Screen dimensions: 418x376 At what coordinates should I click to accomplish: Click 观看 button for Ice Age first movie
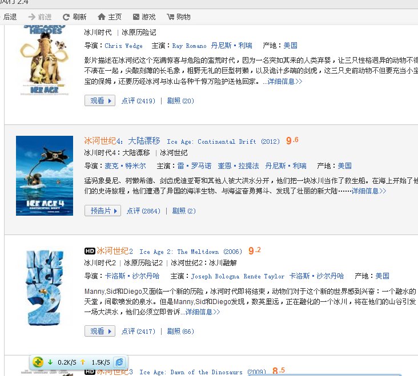pos(100,100)
